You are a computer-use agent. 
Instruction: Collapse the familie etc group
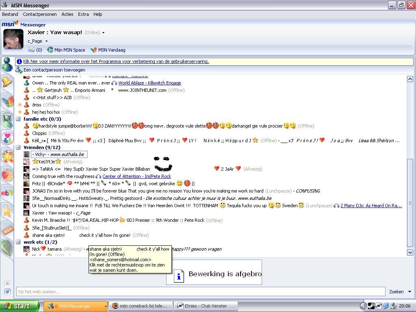tap(18, 119)
